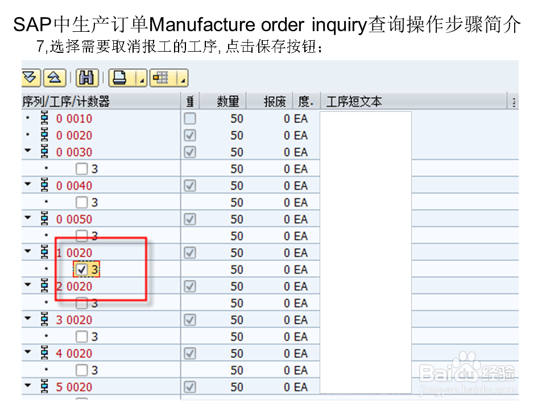Select the operation icon for row 2 0020

44,286
